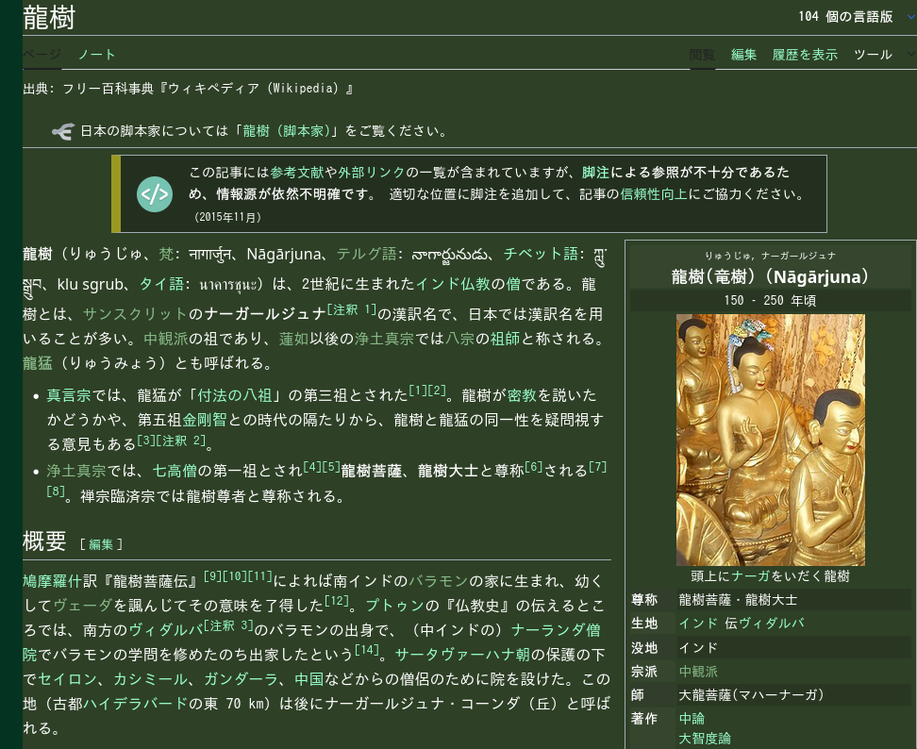This screenshot has height=749, width=917.
Task: Open the タイ語 link
Action: [x=161, y=284]
